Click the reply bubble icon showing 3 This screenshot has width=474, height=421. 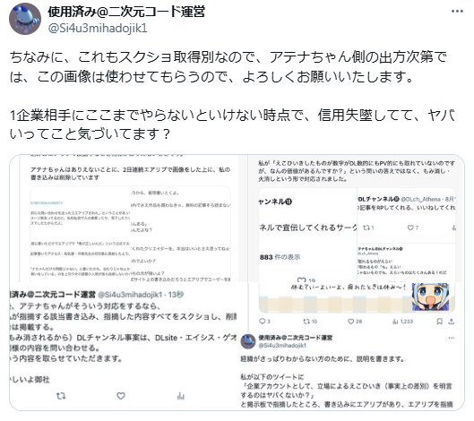click(x=264, y=322)
